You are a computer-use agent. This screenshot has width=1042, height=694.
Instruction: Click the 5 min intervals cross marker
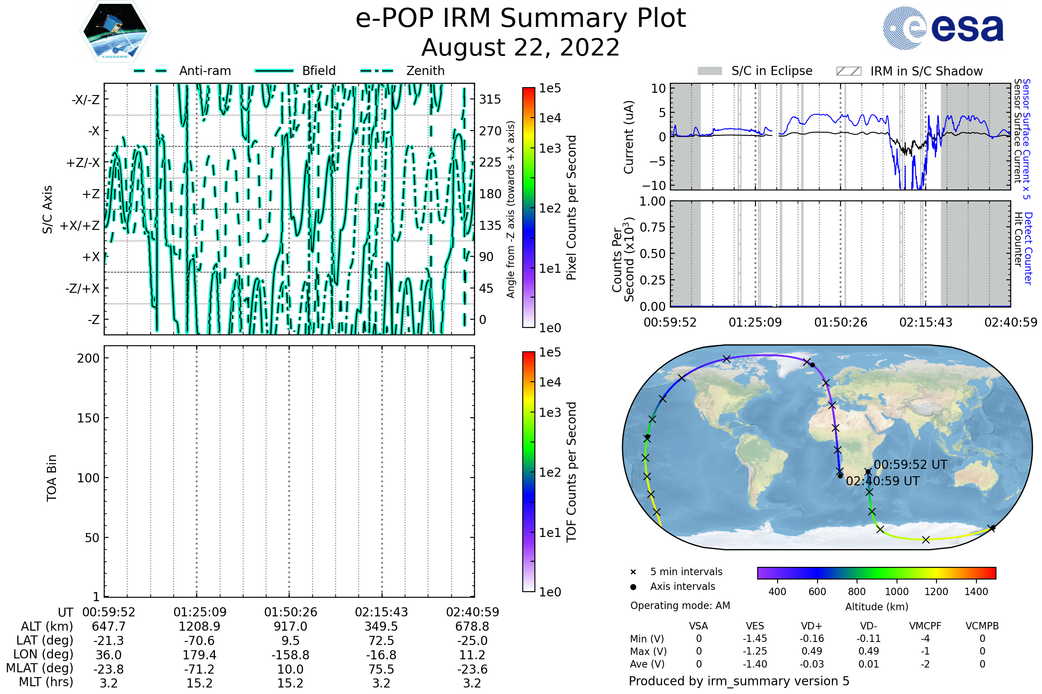coord(633,572)
